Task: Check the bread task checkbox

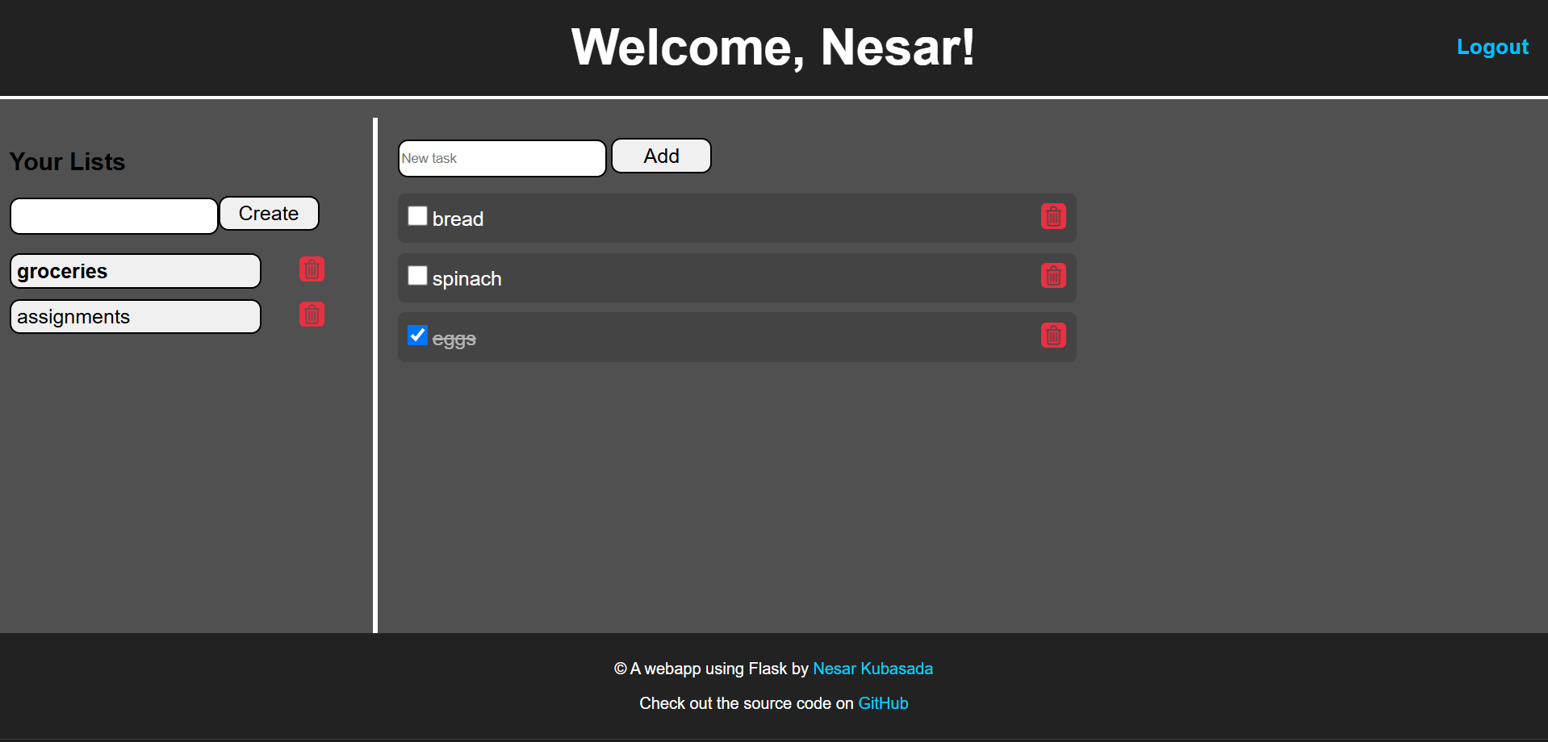Action: [x=417, y=215]
